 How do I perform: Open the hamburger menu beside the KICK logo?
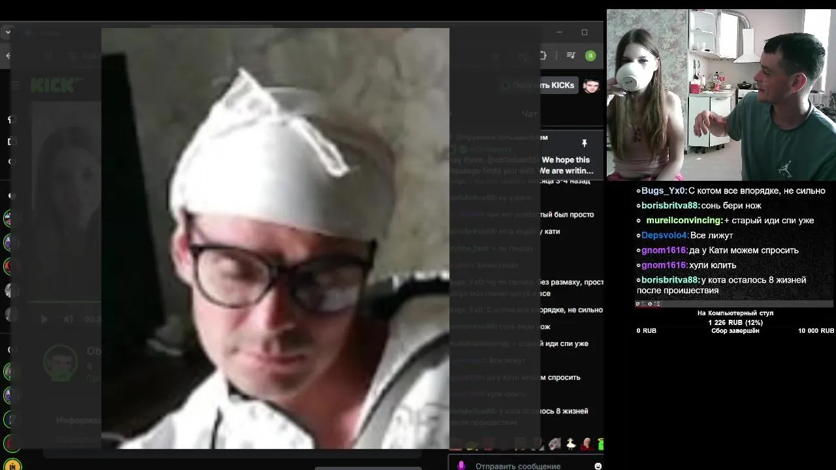click(14, 86)
